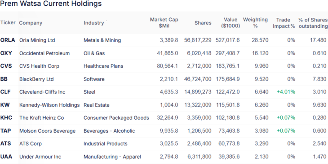This screenshot has height=164, width=328.
Task: Open the ORLA ticker link
Action: click(8, 40)
